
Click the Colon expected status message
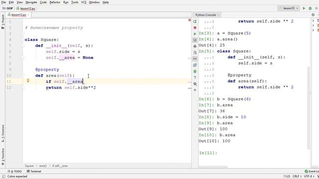(x=17, y=177)
